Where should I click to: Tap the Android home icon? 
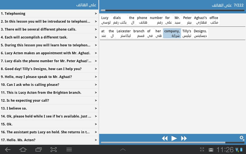pos(23,150)
